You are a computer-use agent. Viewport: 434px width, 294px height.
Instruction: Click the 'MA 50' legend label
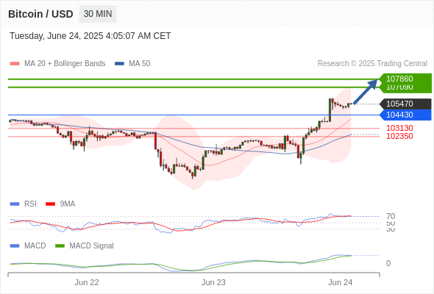tap(140, 64)
